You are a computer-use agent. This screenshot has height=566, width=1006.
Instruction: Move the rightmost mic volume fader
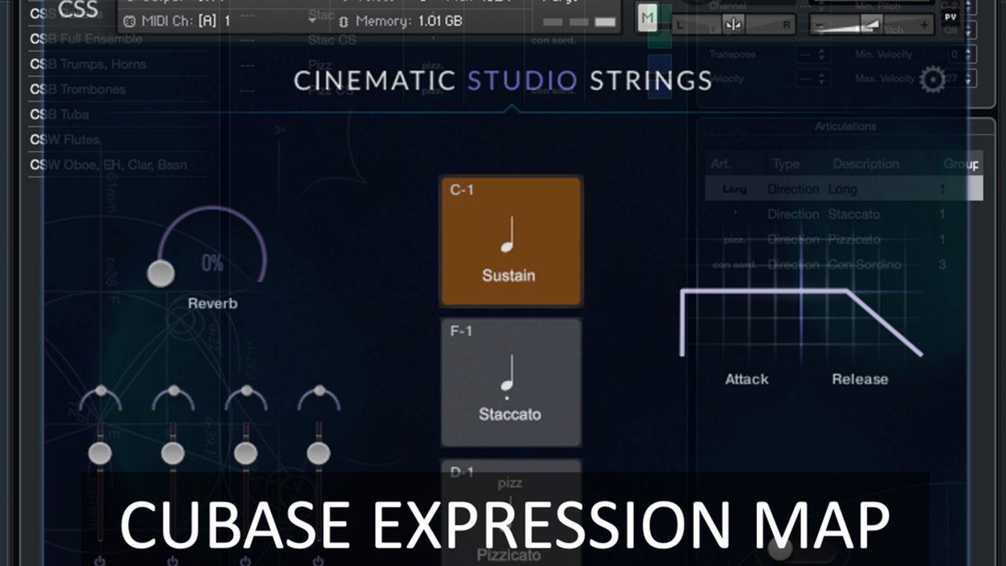318,453
